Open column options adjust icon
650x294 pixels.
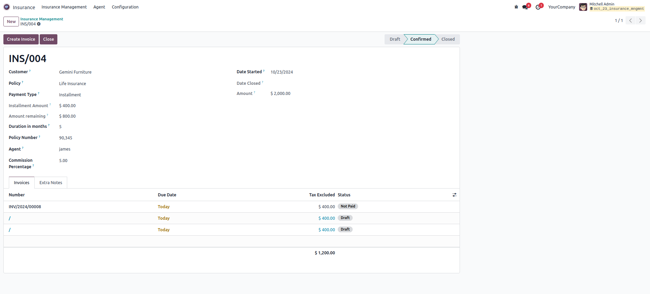click(454, 195)
